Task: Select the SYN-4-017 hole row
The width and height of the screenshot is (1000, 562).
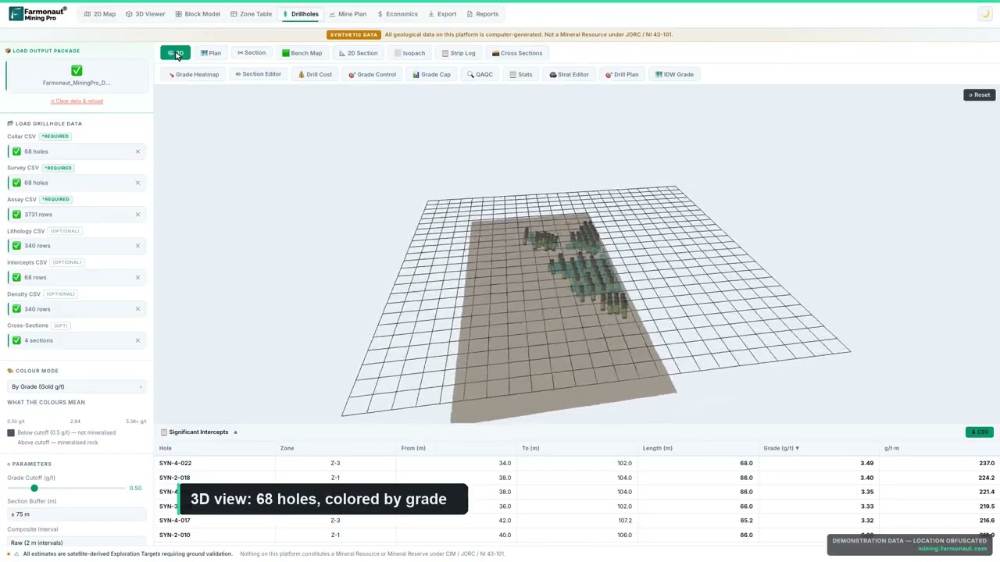Action: pos(577,521)
